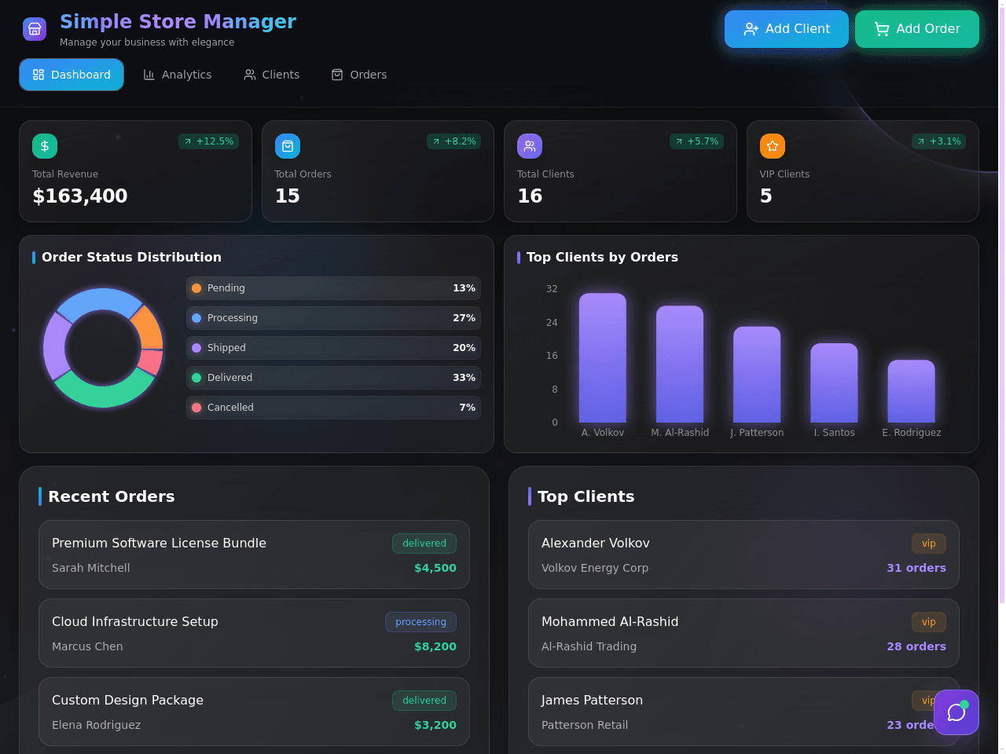Image resolution: width=1006 pixels, height=754 pixels.
Task: Click the $8,200 order amount
Action: pos(435,646)
